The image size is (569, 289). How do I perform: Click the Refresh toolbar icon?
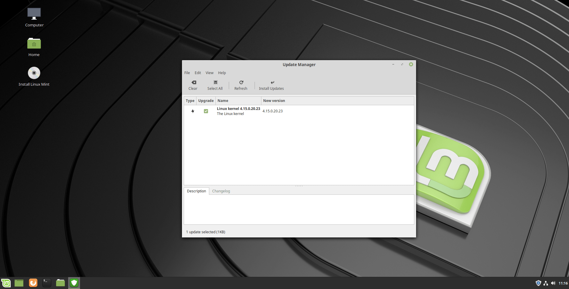(241, 82)
